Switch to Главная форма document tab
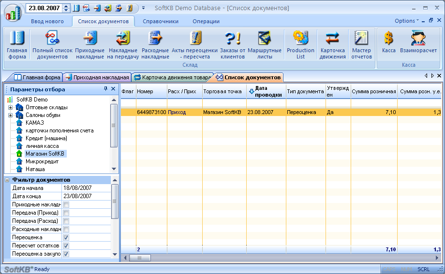 [x=38, y=77]
